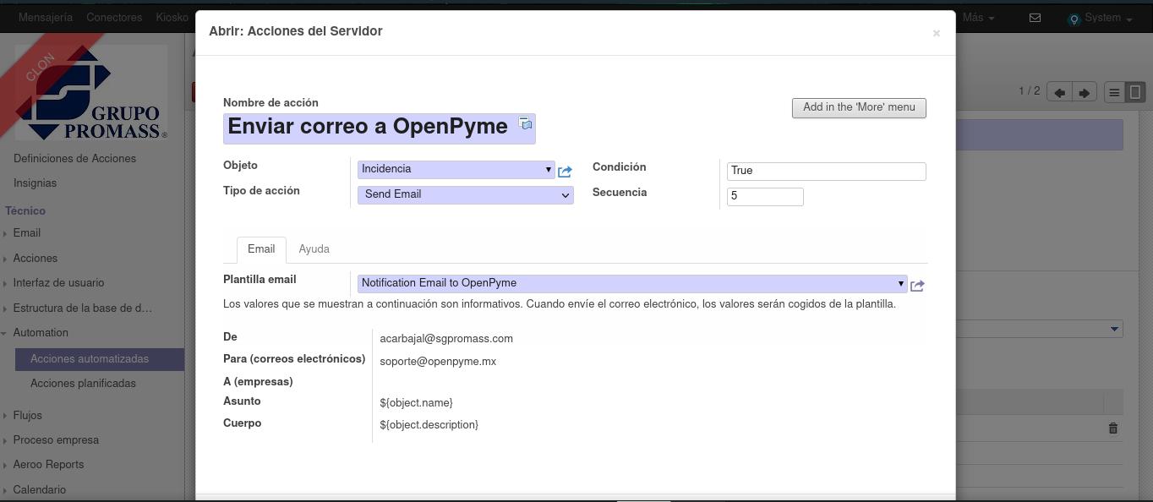Click the 1 / 2 pager text

click(1030, 91)
